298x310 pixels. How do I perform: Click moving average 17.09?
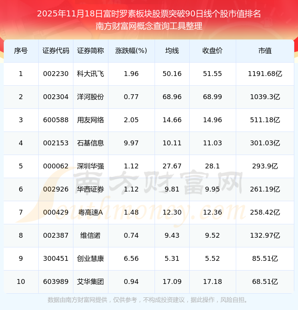point(172,282)
